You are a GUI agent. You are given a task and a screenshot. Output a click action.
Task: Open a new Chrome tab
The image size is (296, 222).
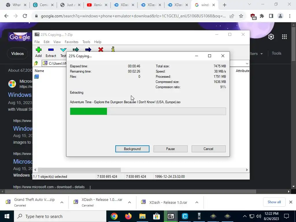click(x=224, y=5)
